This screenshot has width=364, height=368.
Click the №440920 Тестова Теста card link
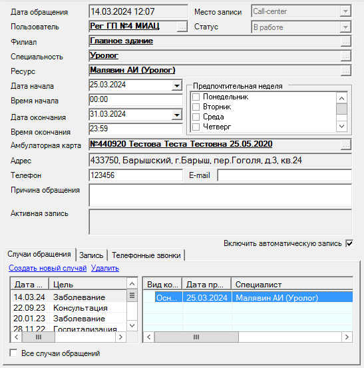181,143
